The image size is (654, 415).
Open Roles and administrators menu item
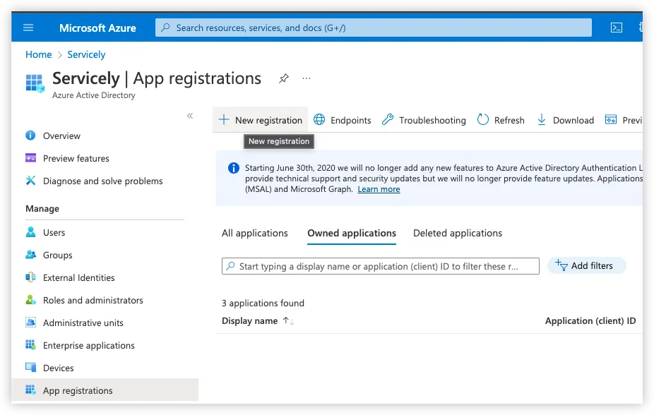[x=93, y=300]
